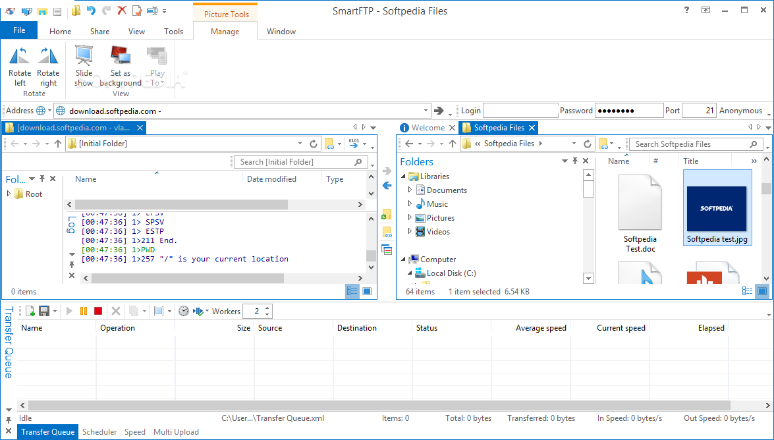Open the Tools ribbon tab

click(x=174, y=31)
